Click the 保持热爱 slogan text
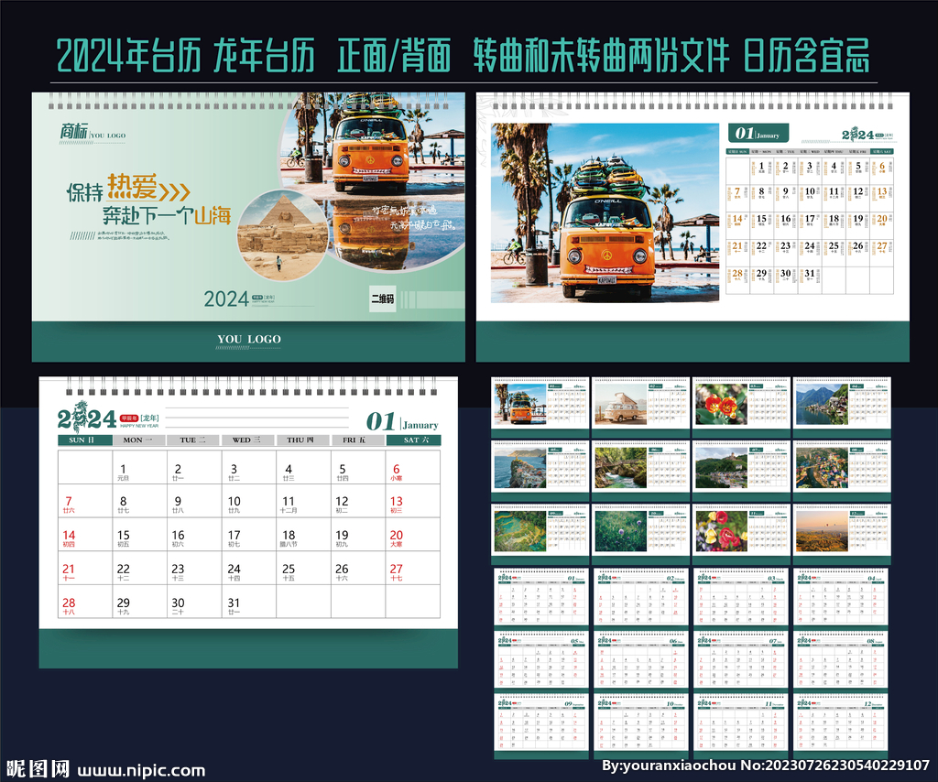This screenshot has width=938, height=782. [112, 189]
